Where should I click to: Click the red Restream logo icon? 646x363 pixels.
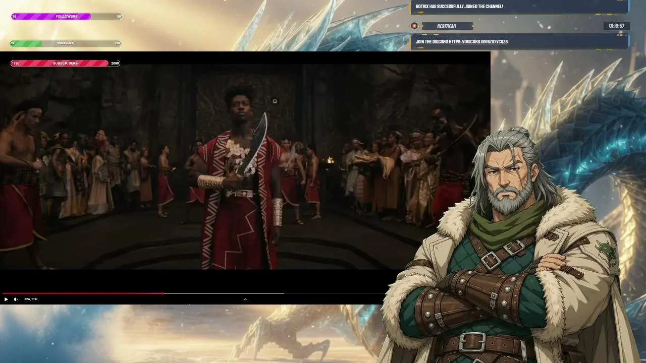[x=414, y=26]
